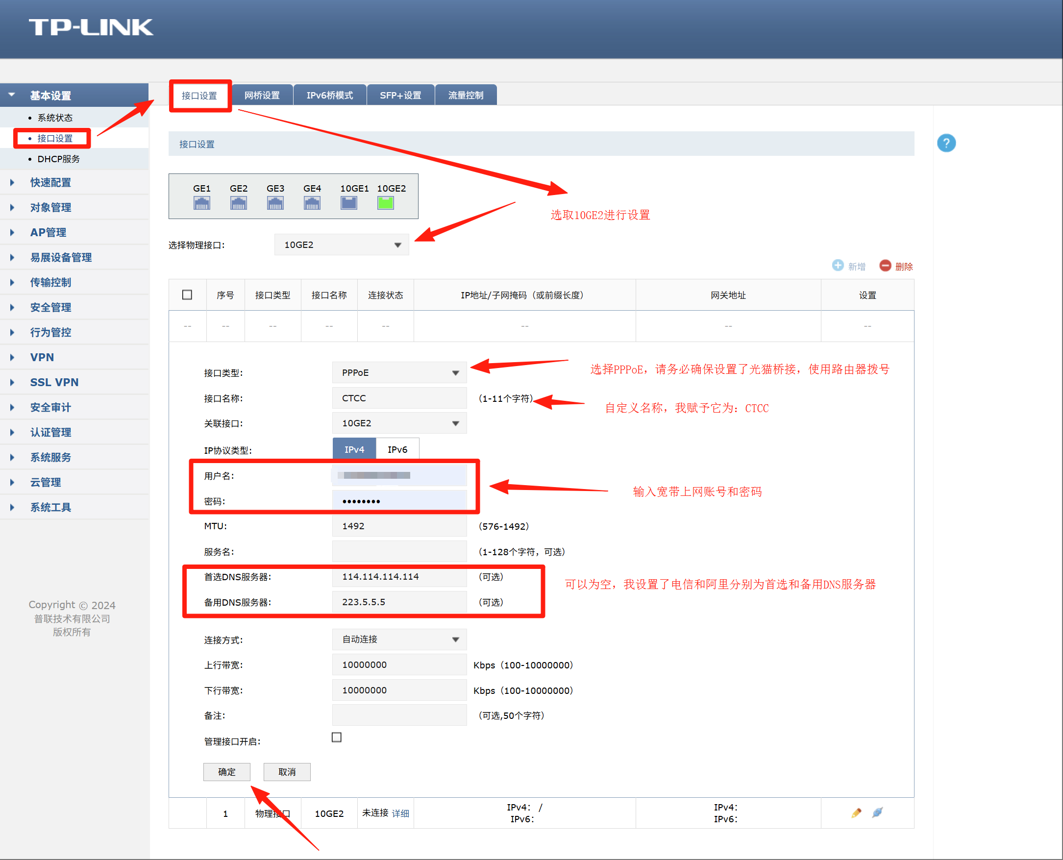This screenshot has width=1063, height=860.
Task: Open the help question mark icon
Action: point(946,143)
